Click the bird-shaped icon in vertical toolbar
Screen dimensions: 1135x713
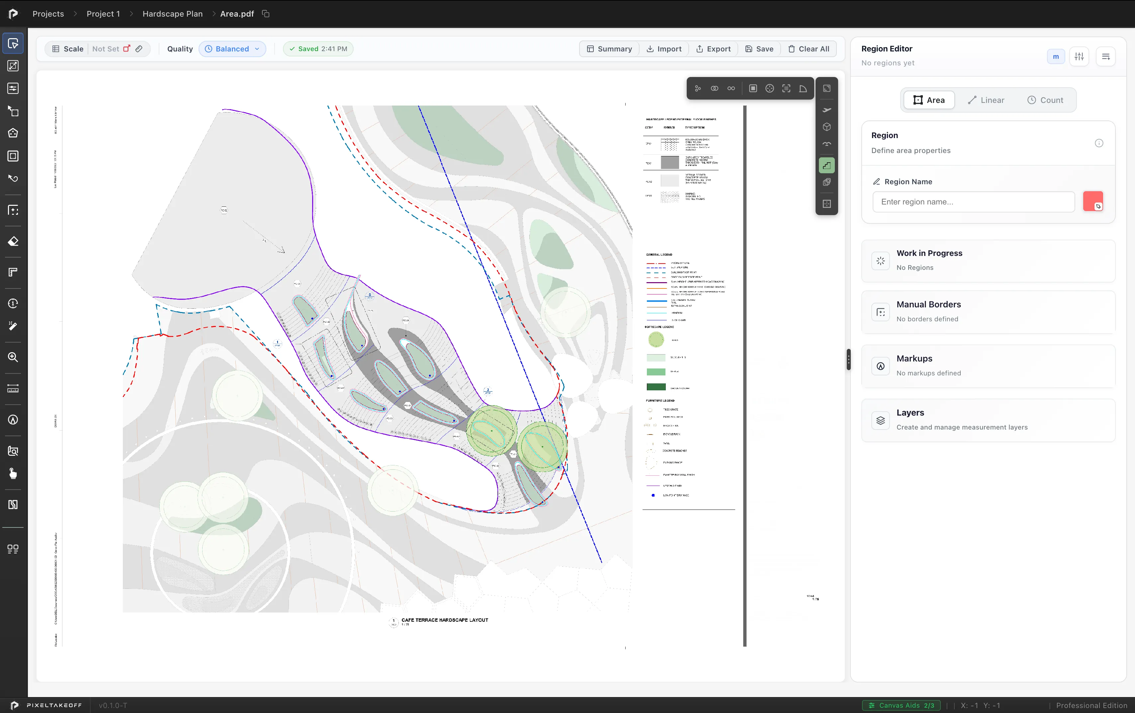tap(827, 144)
